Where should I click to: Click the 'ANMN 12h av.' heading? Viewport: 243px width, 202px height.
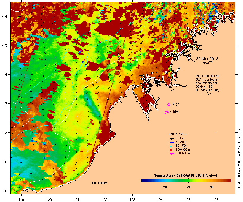179,134
